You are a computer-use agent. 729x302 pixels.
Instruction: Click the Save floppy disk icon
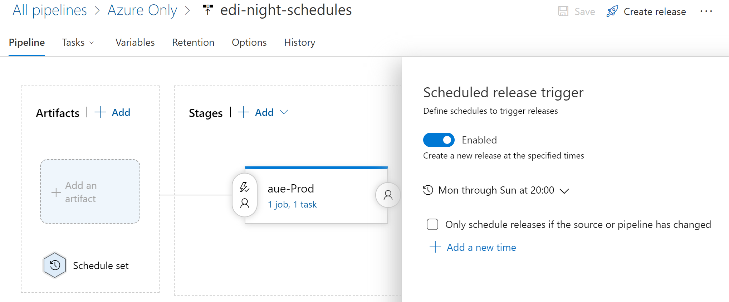click(563, 11)
